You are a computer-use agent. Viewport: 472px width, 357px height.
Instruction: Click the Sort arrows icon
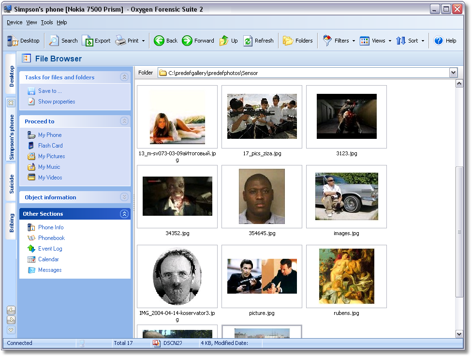coord(400,41)
